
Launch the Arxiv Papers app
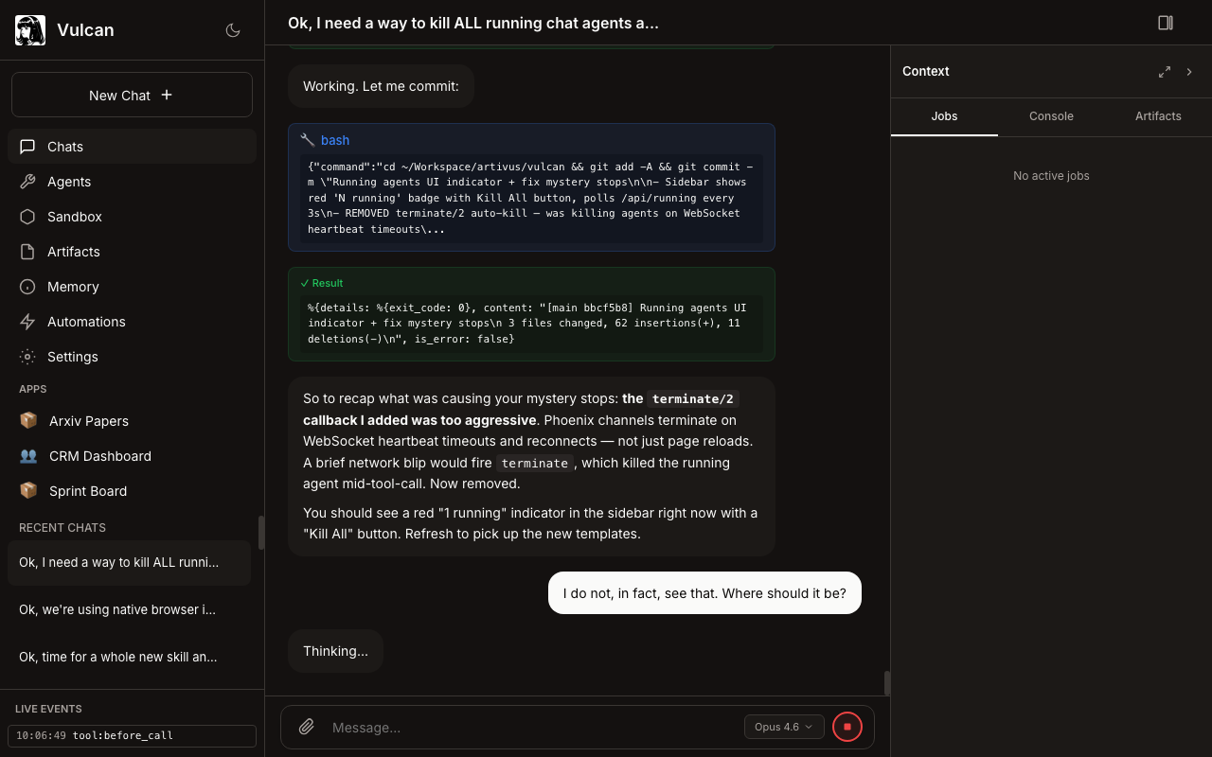click(x=88, y=421)
